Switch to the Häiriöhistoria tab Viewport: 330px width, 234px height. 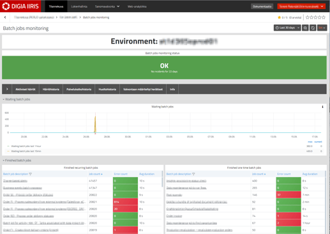51,90
